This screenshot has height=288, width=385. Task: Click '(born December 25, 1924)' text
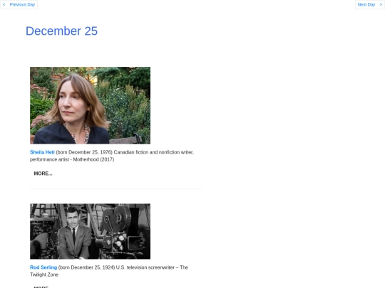(86, 267)
